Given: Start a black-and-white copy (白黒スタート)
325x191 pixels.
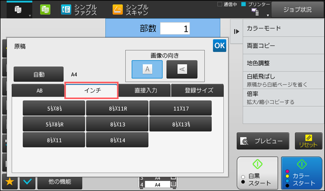Looking at the screenshot, I should (258, 173).
